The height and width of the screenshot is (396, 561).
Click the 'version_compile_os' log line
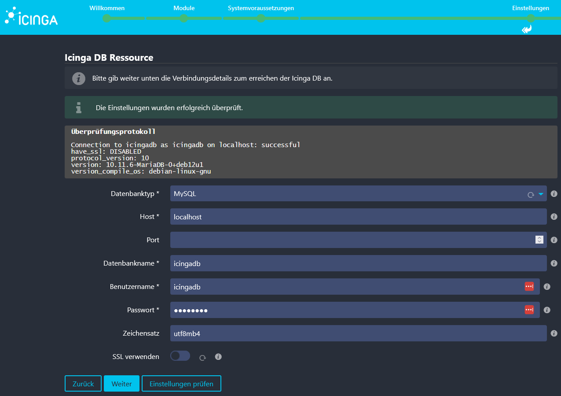141,171
